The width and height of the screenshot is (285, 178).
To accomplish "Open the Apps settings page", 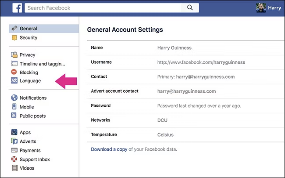I will [25, 133].
